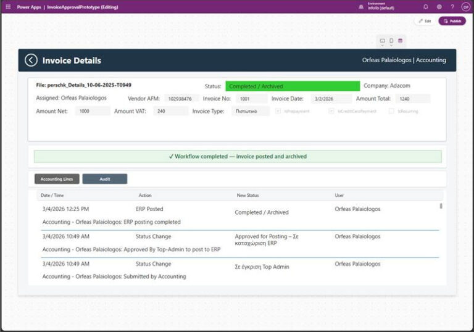Image resolution: width=474 pixels, height=332 pixels.
Task: Click the ERP Posted action text
Action: (149, 209)
